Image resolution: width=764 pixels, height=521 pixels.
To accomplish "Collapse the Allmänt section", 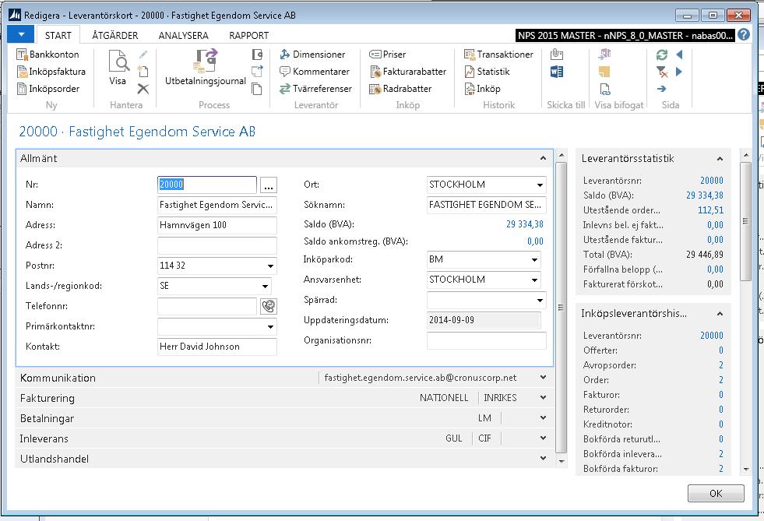I will 543,158.
